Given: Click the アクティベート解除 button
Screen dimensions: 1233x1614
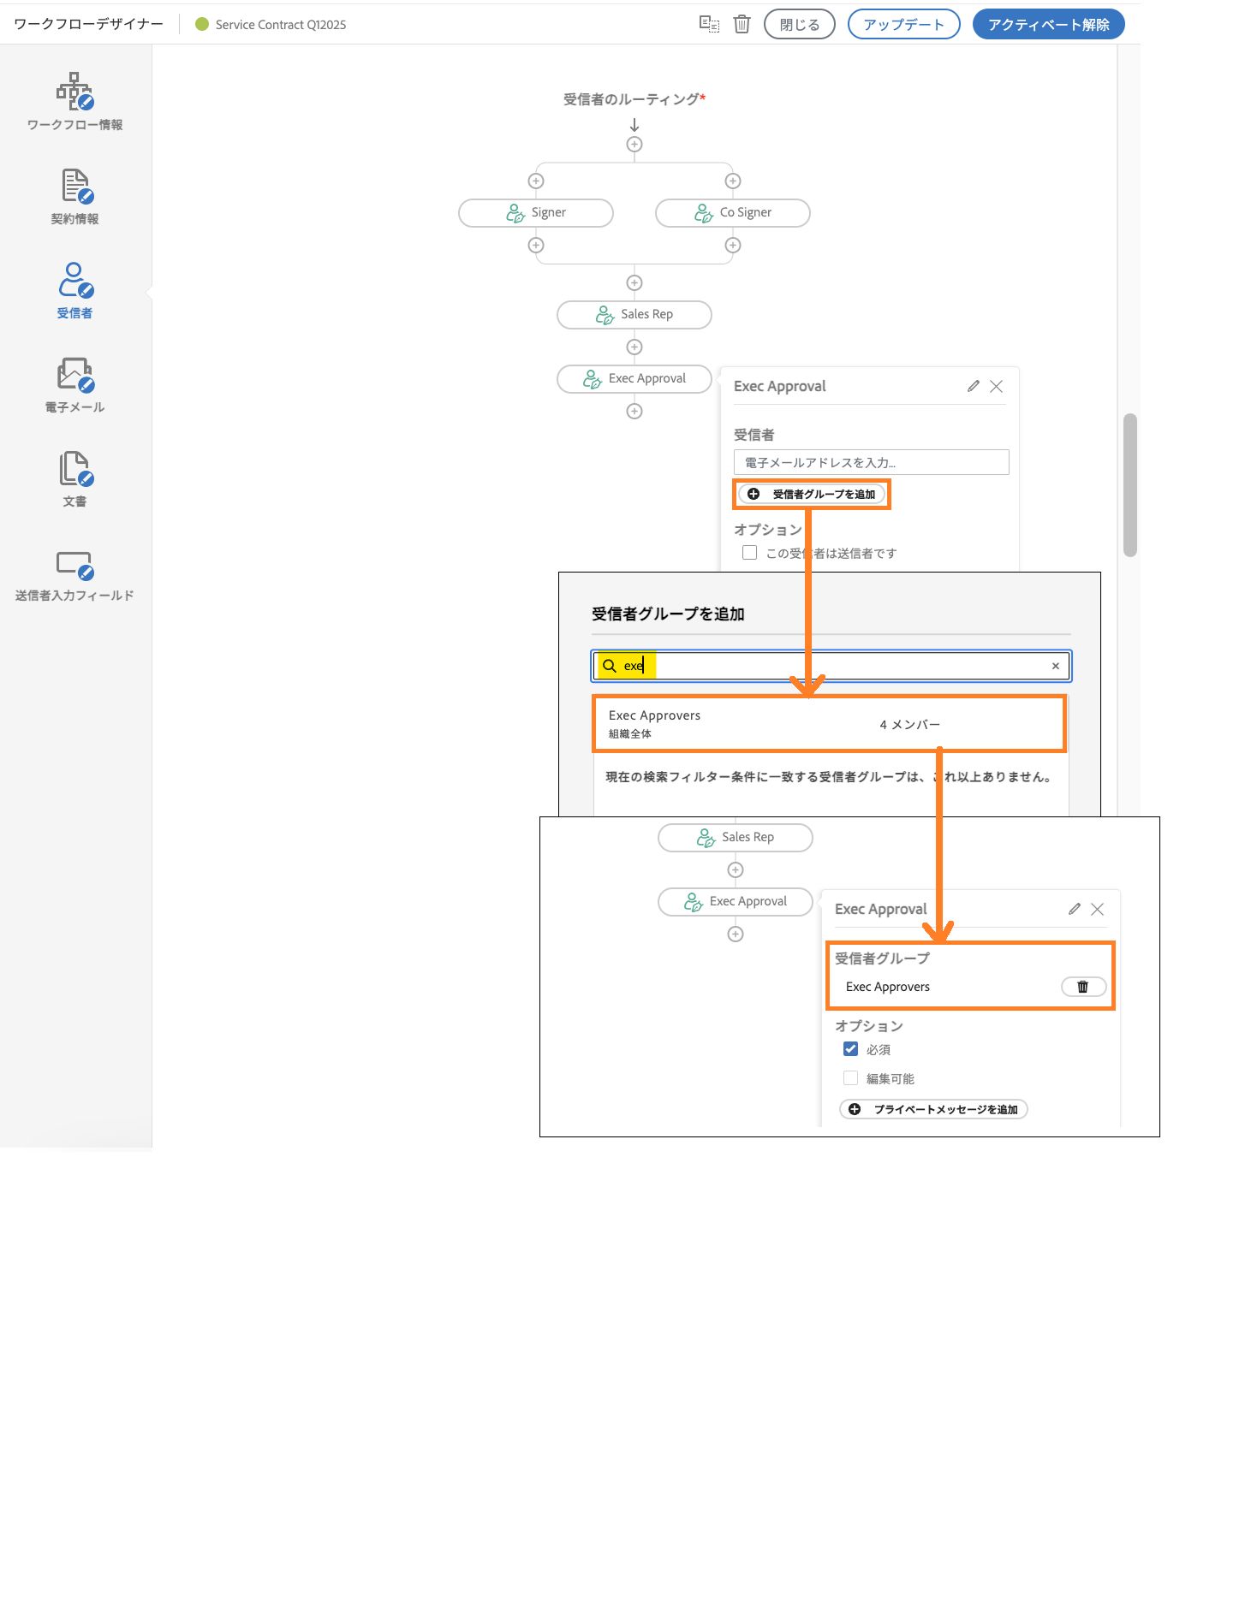Looking at the screenshot, I should click(x=1049, y=24).
